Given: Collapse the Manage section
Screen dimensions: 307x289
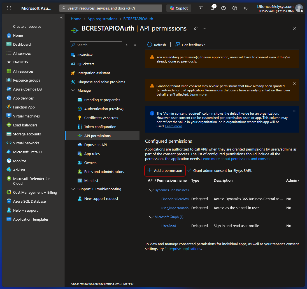Looking at the screenshot, I should [73, 90].
